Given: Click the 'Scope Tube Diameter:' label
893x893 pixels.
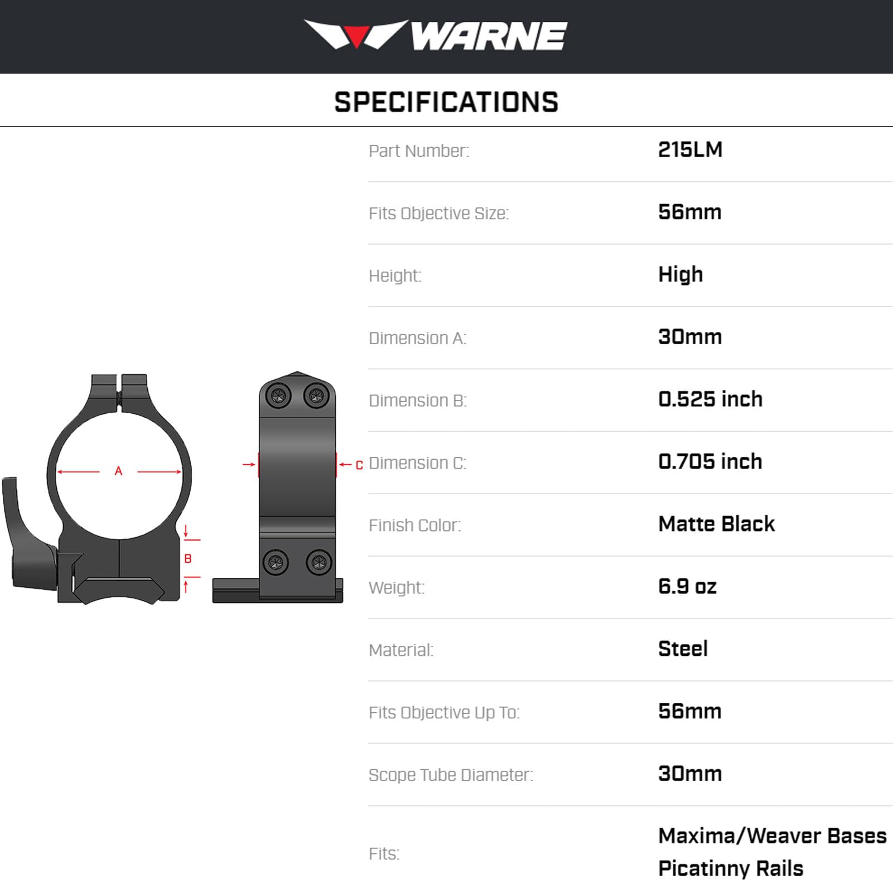Looking at the screenshot, I should [x=451, y=775].
